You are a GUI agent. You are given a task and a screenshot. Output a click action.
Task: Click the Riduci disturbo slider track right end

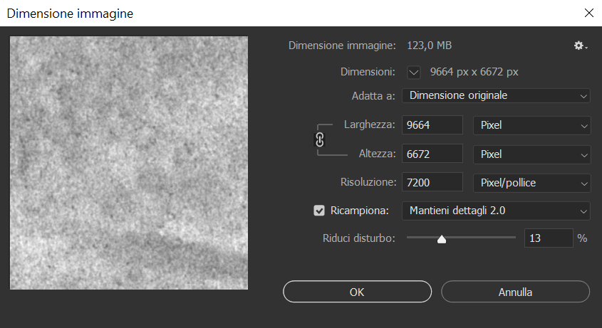(513, 238)
